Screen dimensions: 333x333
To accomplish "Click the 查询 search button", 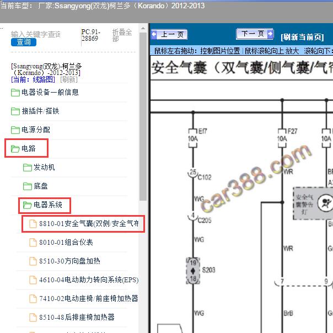I will pos(24,42).
